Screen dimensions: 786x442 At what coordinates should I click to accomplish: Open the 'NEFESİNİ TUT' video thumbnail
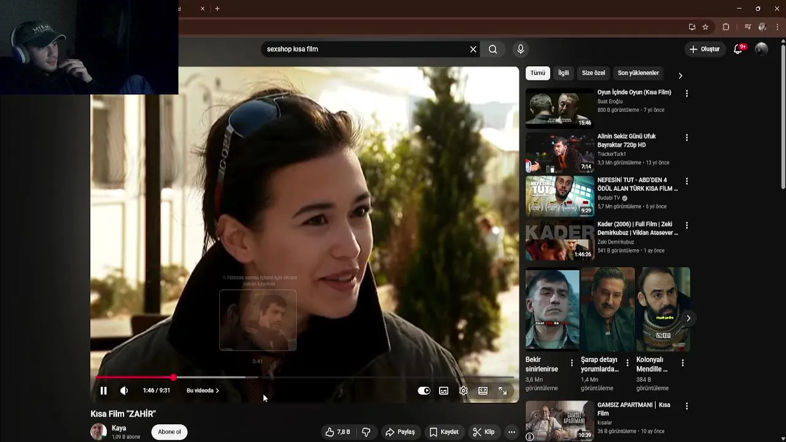tap(559, 196)
